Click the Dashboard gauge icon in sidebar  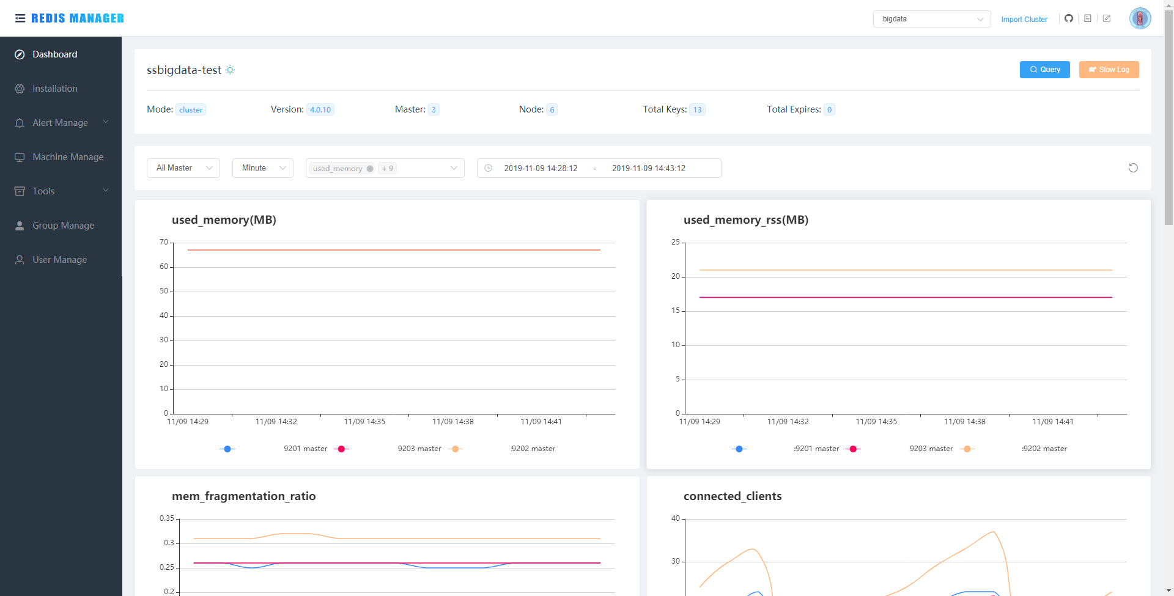pyautogui.click(x=20, y=54)
